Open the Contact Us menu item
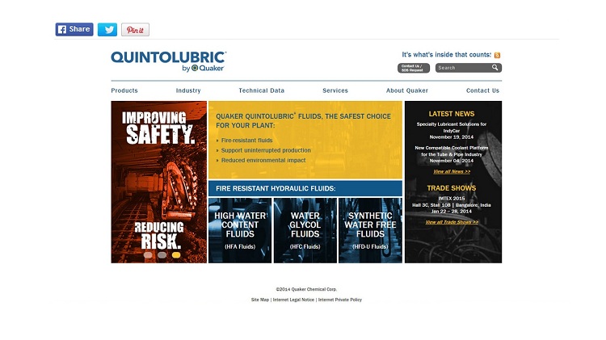 tap(482, 90)
